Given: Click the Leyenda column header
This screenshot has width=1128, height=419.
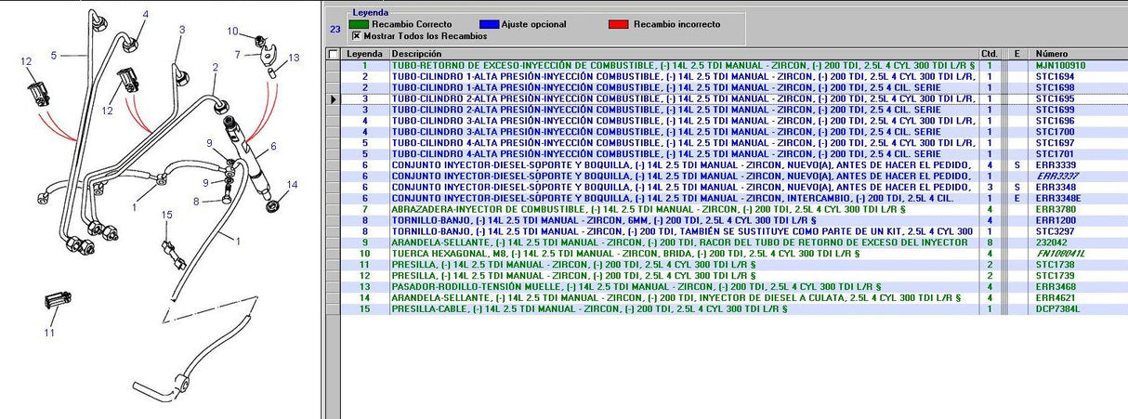Looking at the screenshot, I should (365, 54).
